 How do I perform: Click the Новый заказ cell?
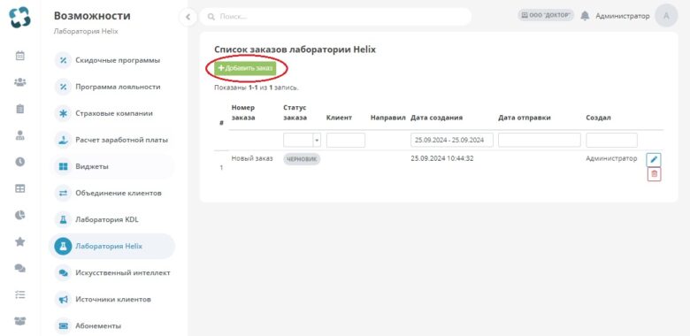point(252,158)
